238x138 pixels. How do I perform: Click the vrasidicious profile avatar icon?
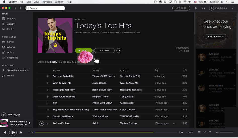pos(211,8)
